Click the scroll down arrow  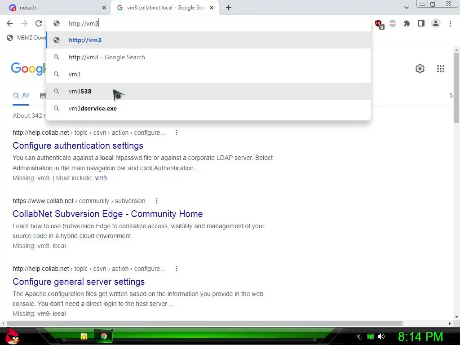pyautogui.click(x=456, y=317)
